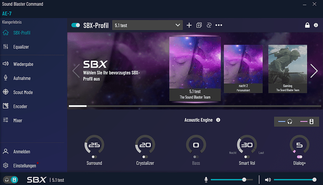Disable the Dialog+ switch

pos(300,157)
